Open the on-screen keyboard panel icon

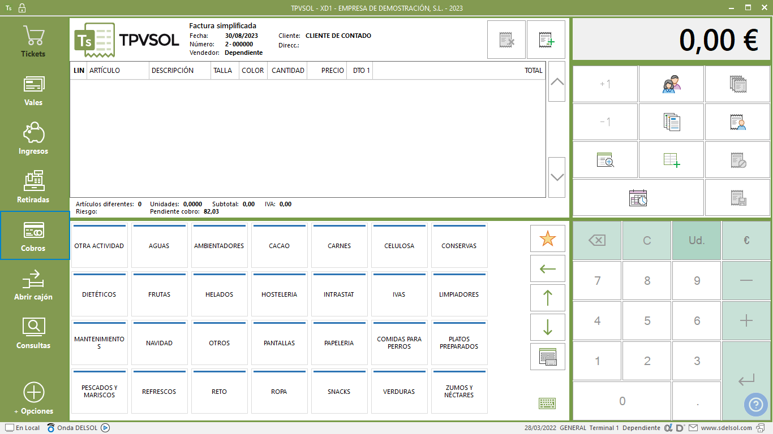tap(548, 357)
